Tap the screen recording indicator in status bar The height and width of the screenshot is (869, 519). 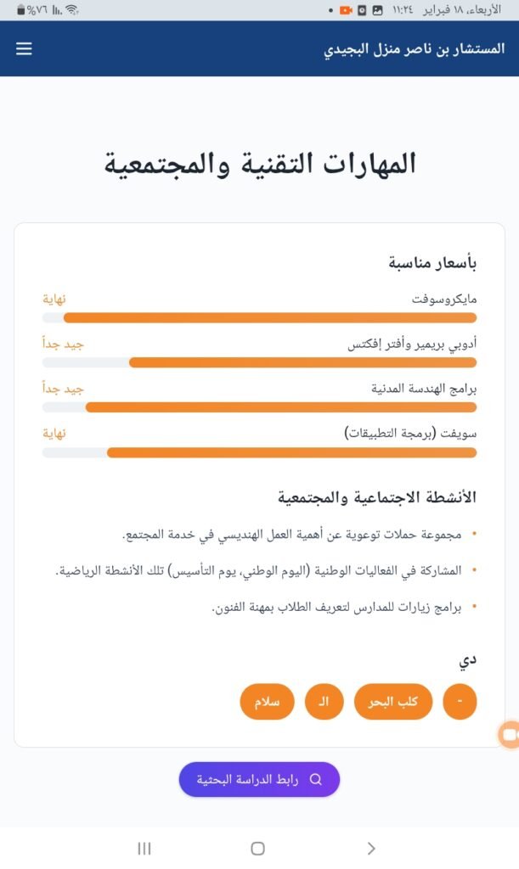[x=346, y=10]
